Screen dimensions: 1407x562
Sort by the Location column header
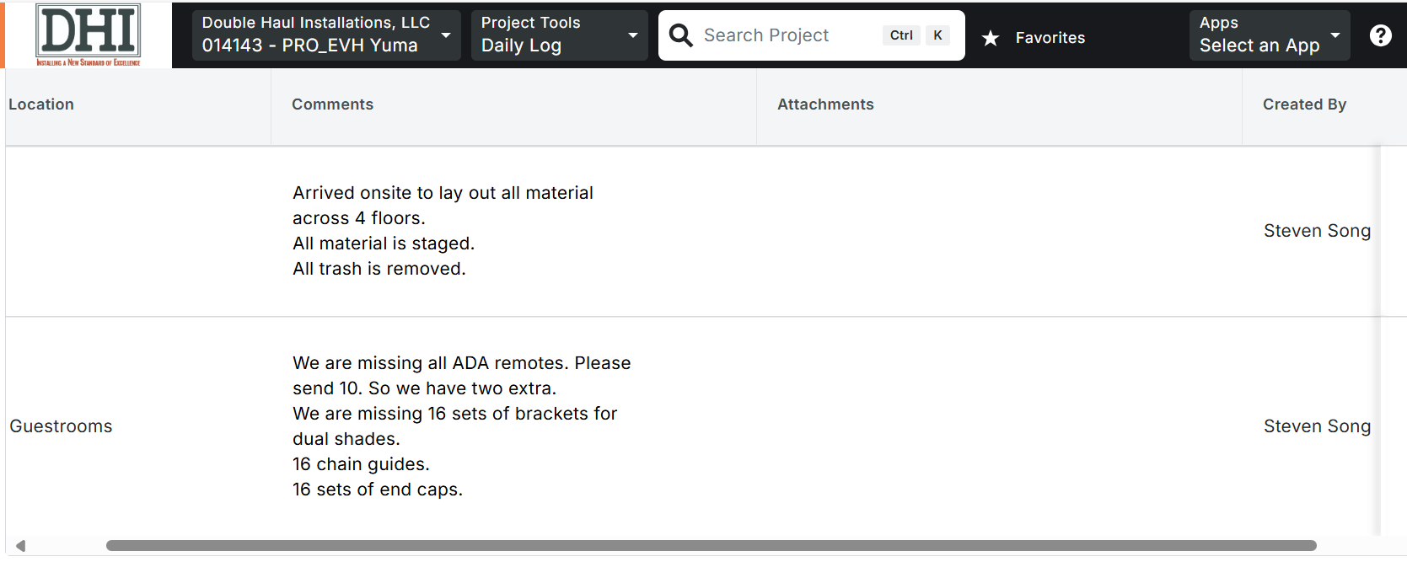coord(41,104)
